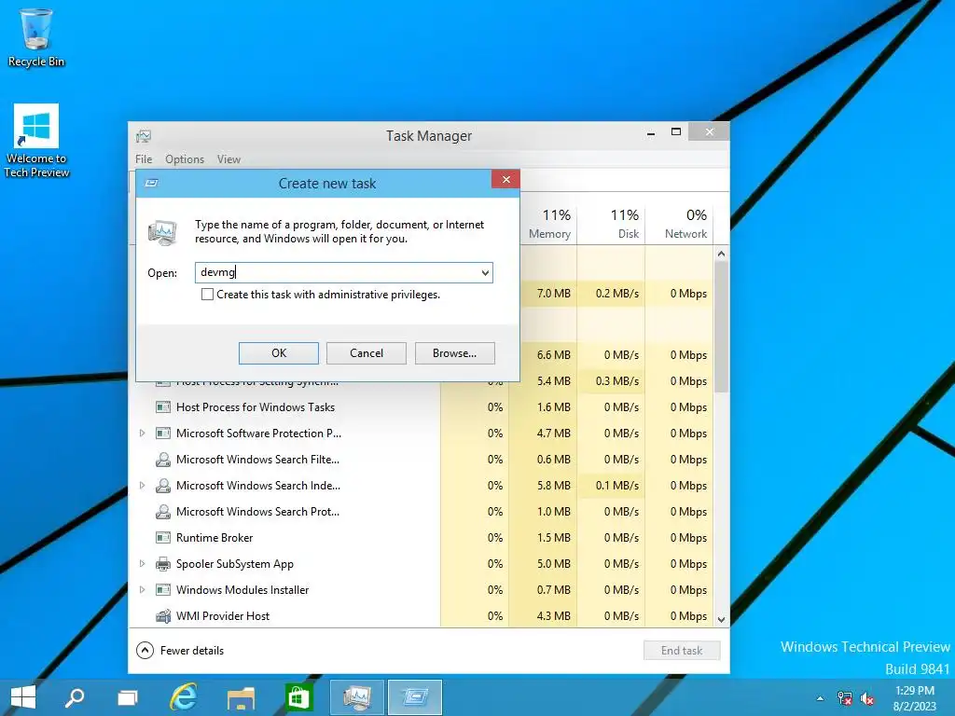Image resolution: width=955 pixels, height=716 pixels.
Task: Select the WMI Provider Host row
Action: click(421, 616)
